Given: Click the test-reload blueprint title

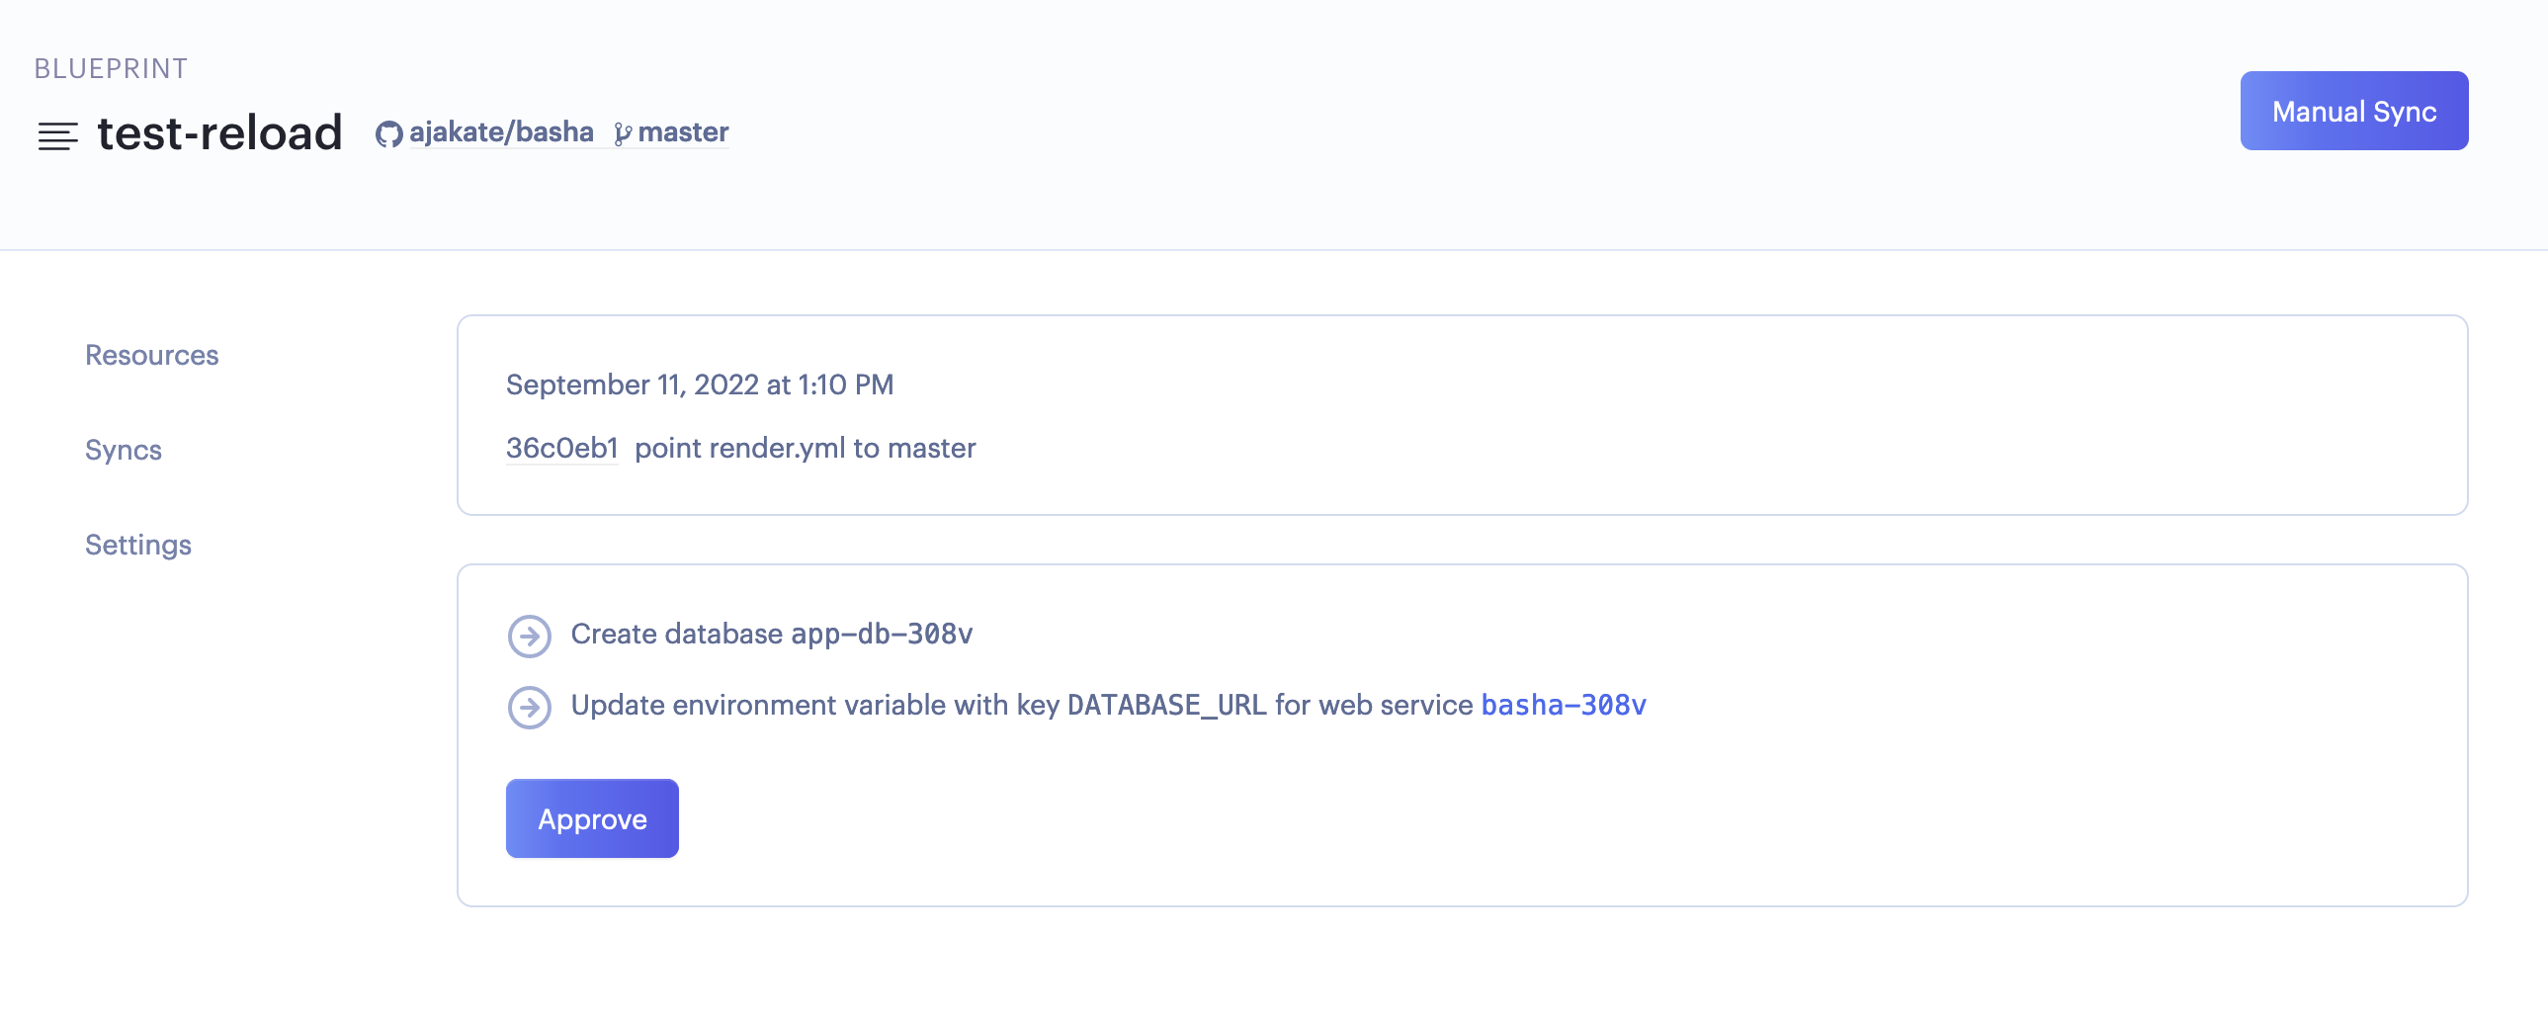Looking at the screenshot, I should pyautogui.click(x=219, y=132).
